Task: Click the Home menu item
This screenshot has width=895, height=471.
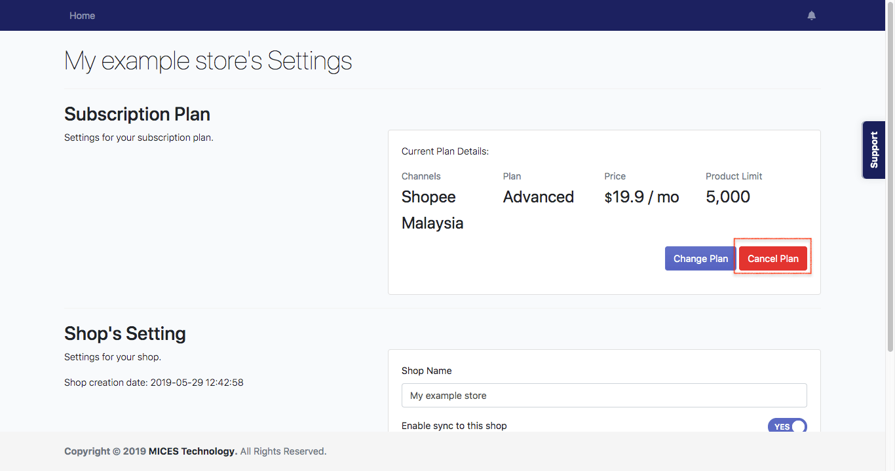Action: (82, 16)
